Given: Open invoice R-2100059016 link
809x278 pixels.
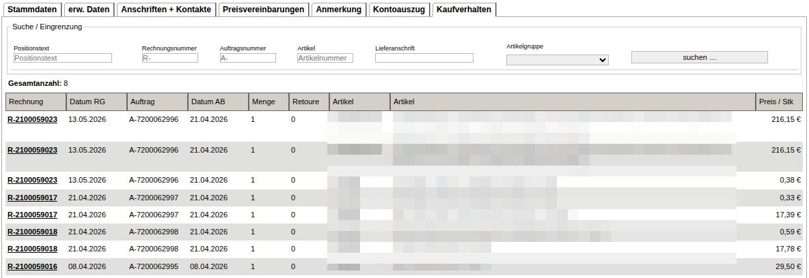Looking at the screenshot, I should pos(32,266).
